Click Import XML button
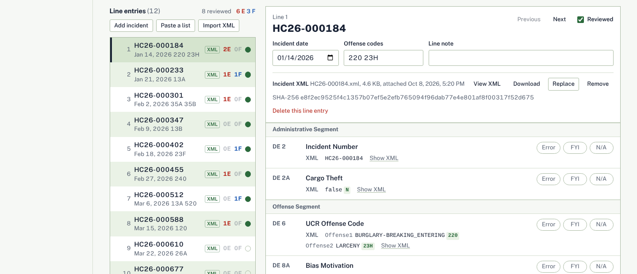The width and height of the screenshot is (637, 274). pos(219,26)
